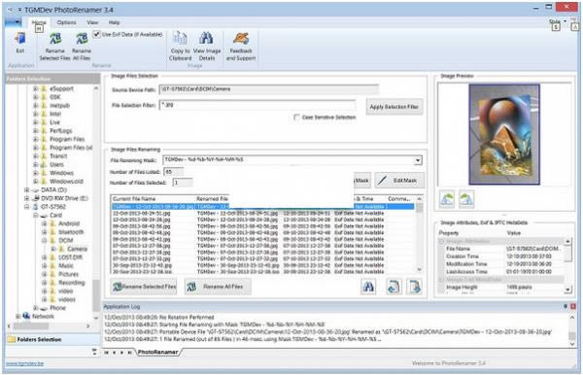Select the Recording folder
Screen dimensions: 583x375
pos(71,283)
